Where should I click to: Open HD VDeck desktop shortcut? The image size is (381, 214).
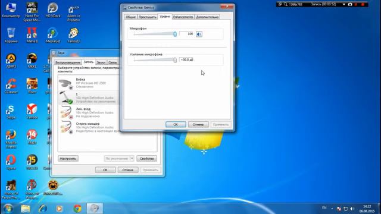pos(53,11)
